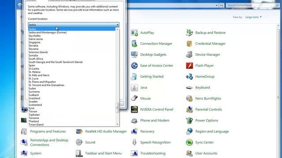The height and width of the screenshot is (158, 282).
Task: Select St. Kitts and Nevis in list
Action: tap(72, 75)
